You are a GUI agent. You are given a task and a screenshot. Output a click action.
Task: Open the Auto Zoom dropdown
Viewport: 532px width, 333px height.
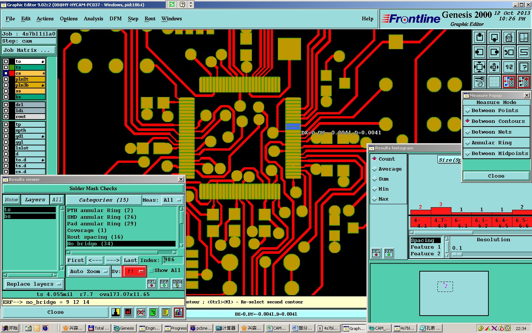tap(89, 272)
